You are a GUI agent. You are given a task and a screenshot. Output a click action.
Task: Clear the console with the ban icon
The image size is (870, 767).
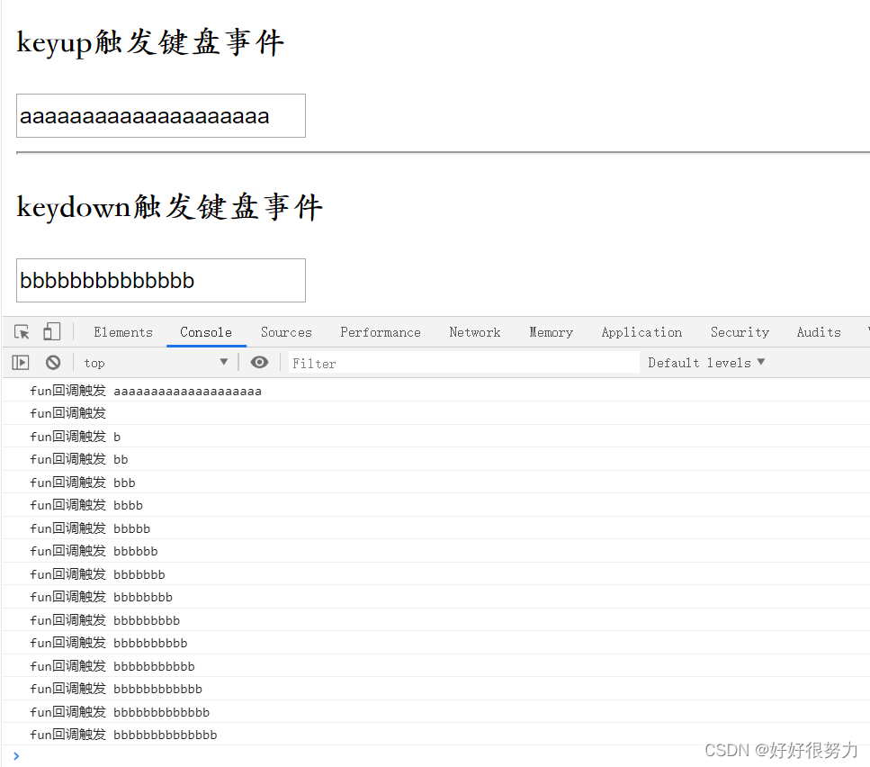tap(53, 363)
